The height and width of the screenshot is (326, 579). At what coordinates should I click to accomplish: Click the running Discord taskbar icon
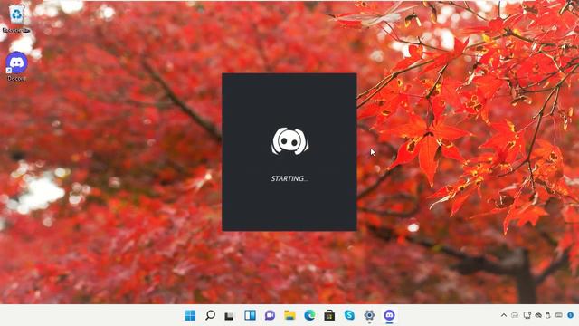[x=389, y=315]
